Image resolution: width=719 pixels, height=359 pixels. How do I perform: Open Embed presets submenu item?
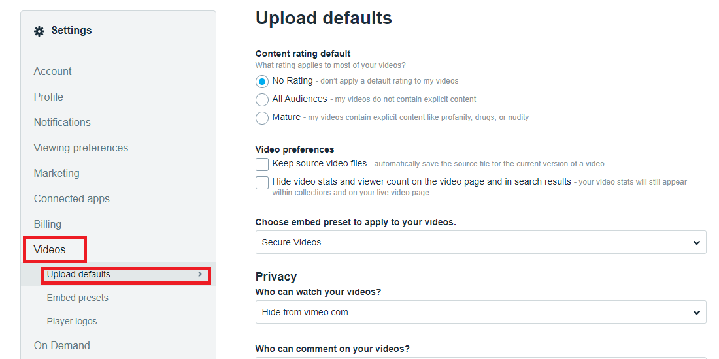[x=78, y=298]
